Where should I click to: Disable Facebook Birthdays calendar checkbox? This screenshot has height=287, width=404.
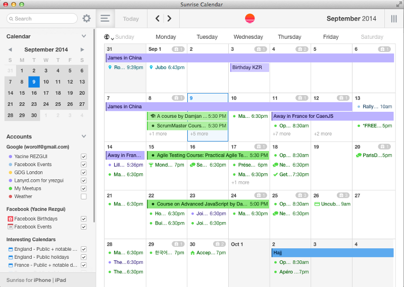(x=84, y=219)
